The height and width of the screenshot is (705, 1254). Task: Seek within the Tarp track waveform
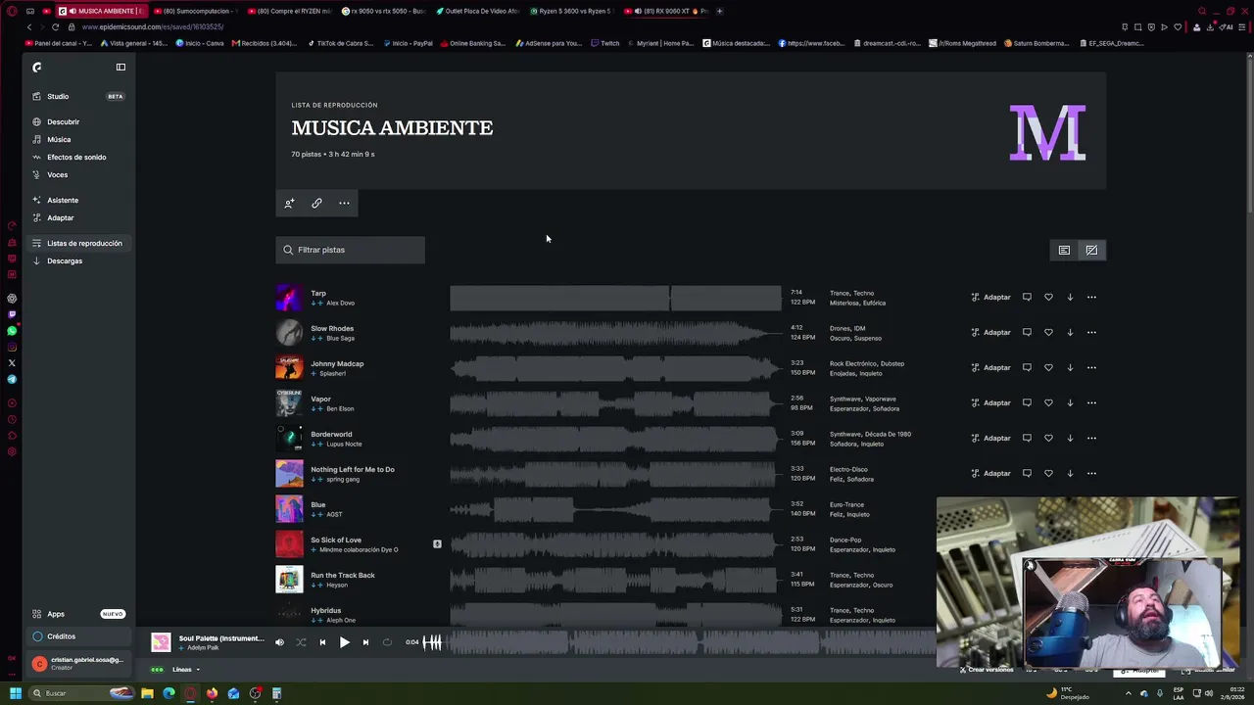click(x=615, y=297)
